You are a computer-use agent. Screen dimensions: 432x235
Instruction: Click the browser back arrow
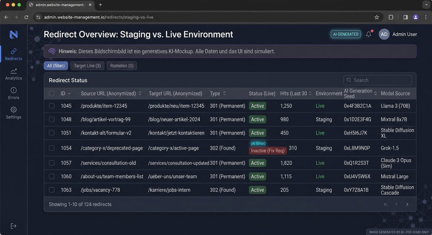[6, 17]
